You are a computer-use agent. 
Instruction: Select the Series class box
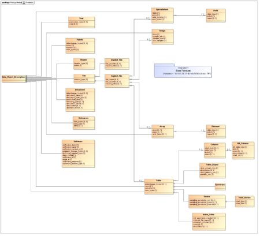click(x=207, y=201)
